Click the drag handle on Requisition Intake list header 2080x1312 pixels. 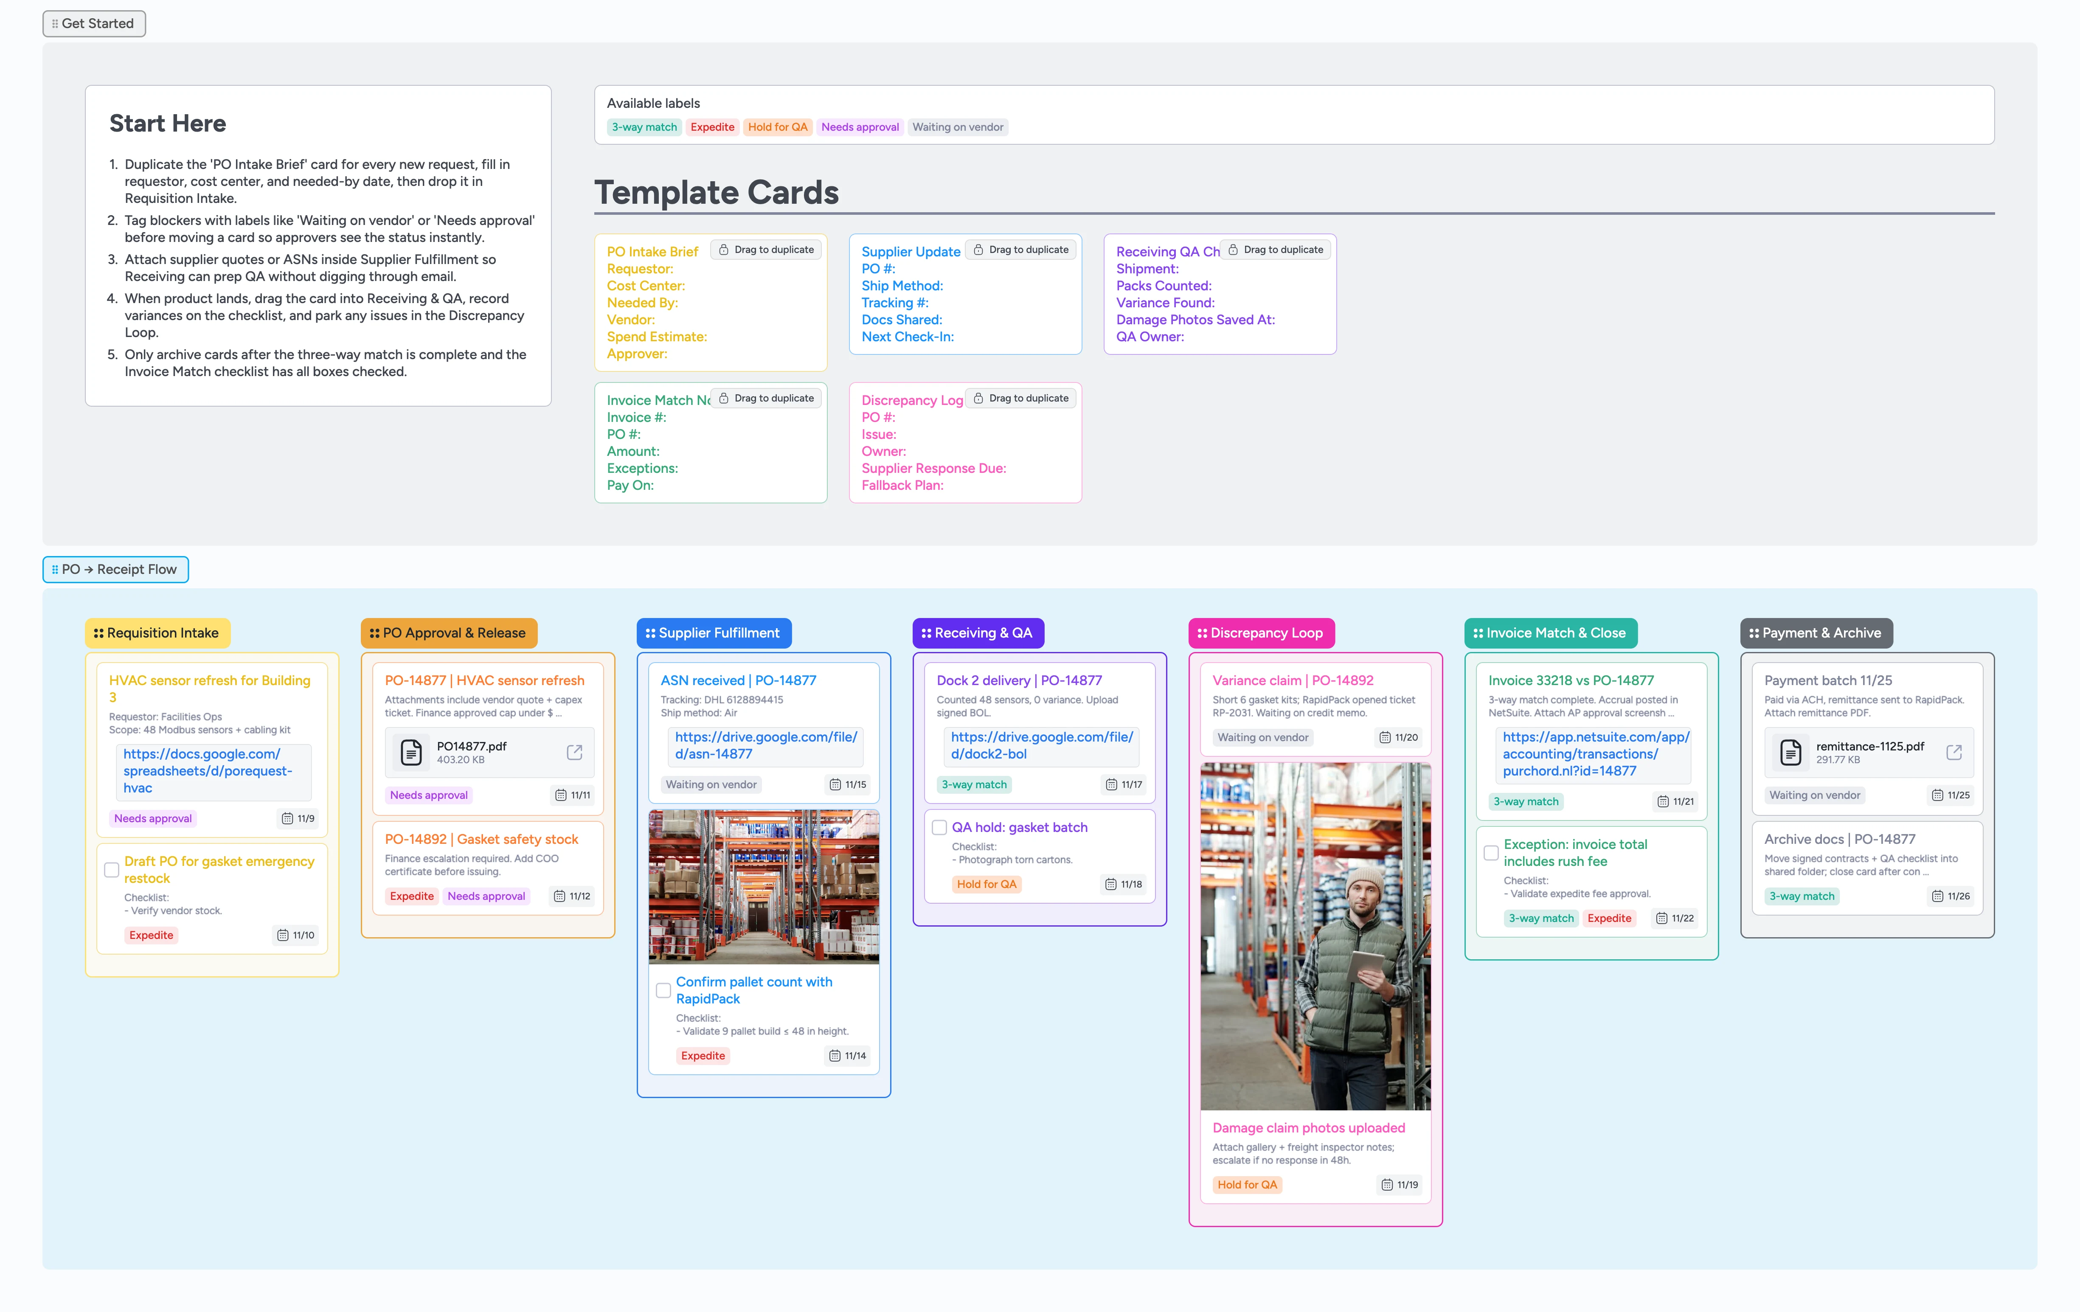pyautogui.click(x=98, y=632)
